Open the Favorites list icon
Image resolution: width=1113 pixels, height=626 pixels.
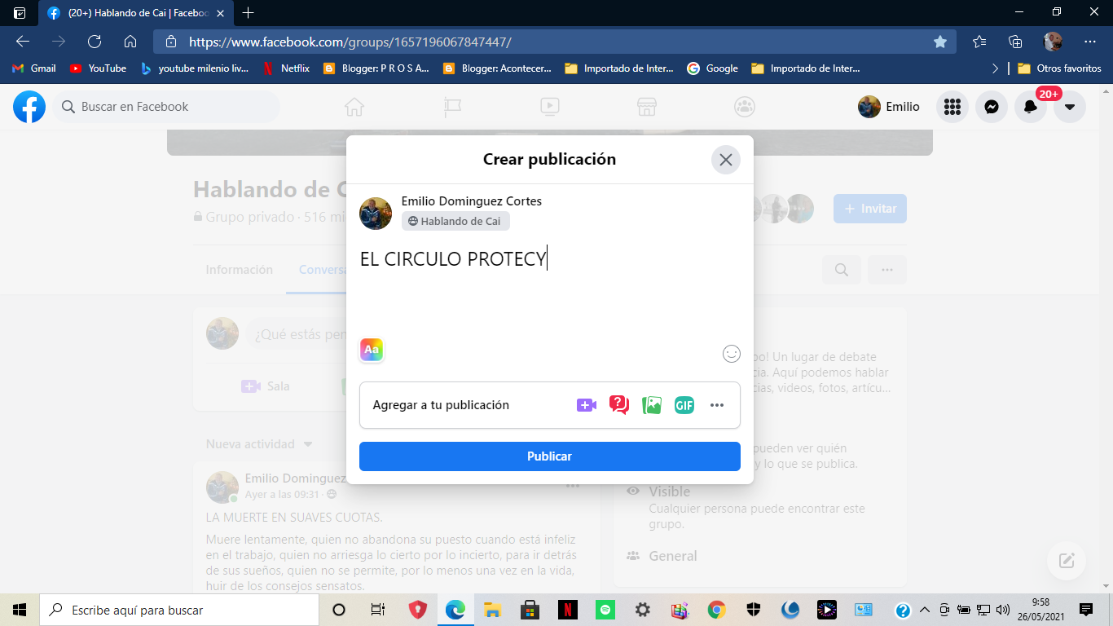click(979, 42)
